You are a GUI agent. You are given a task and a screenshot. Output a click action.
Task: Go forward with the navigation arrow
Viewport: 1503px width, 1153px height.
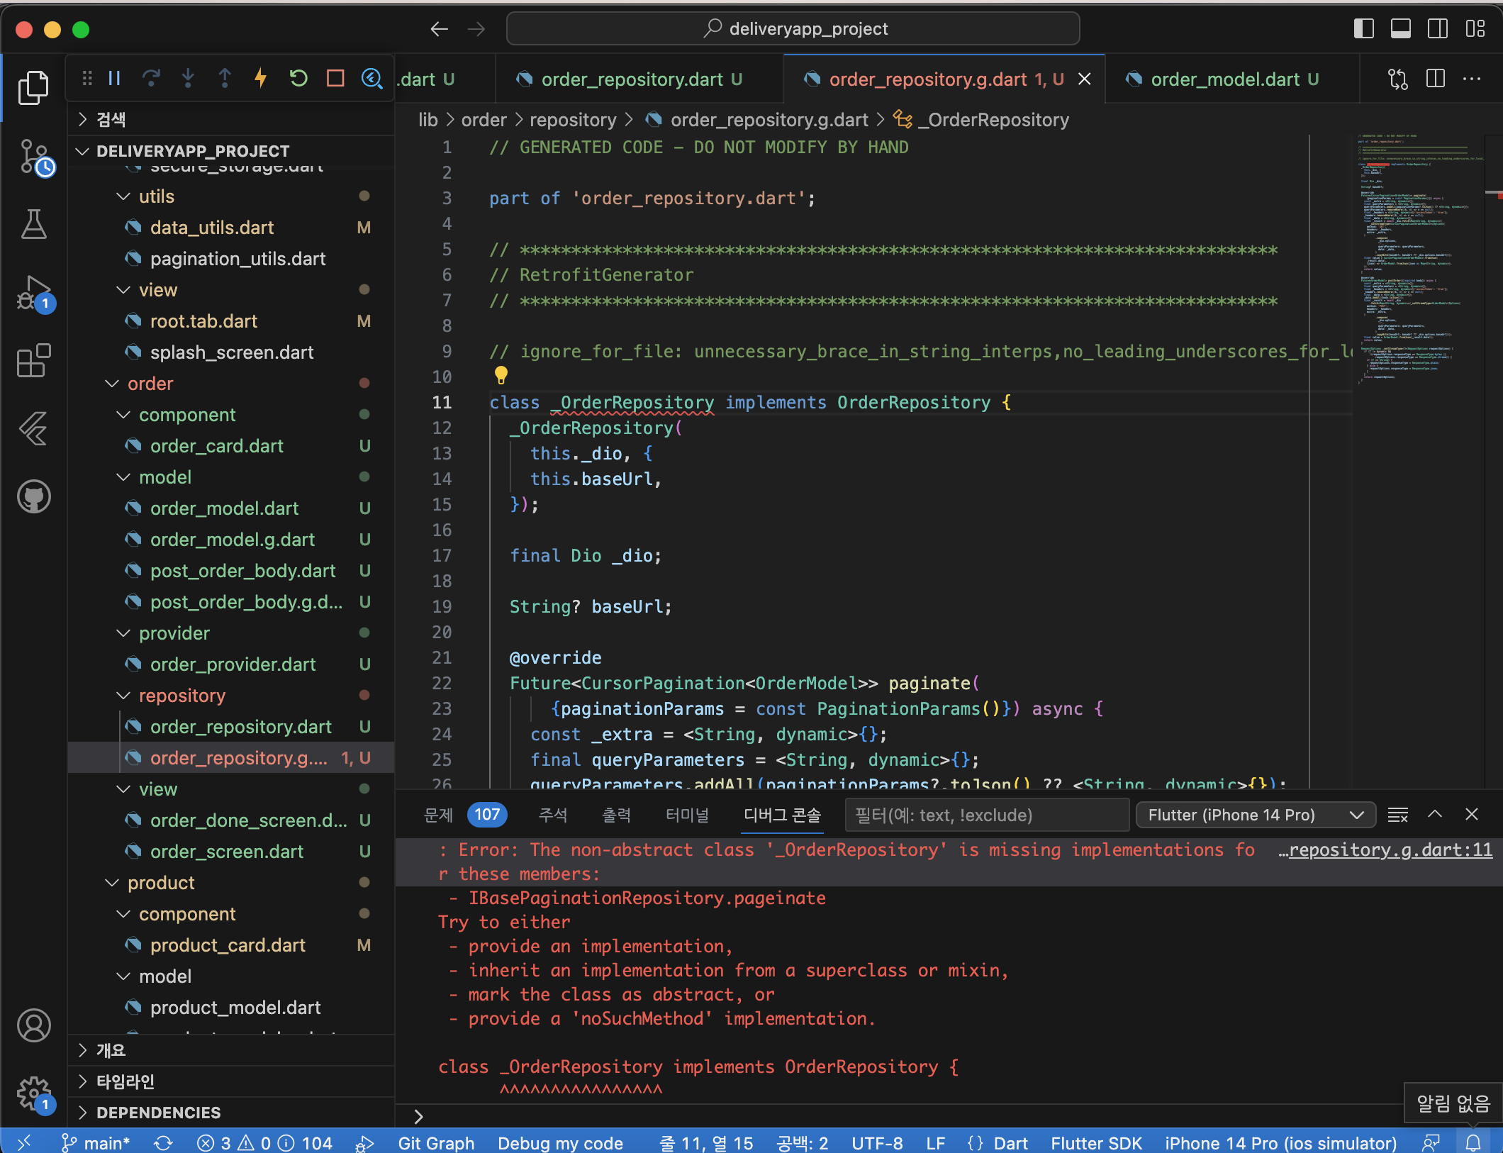(x=476, y=29)
